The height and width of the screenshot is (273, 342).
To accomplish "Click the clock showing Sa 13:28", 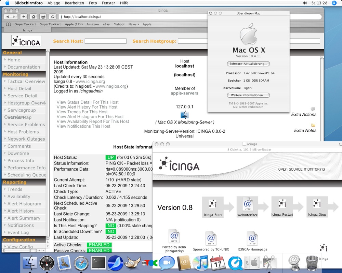I will [319, 3].
